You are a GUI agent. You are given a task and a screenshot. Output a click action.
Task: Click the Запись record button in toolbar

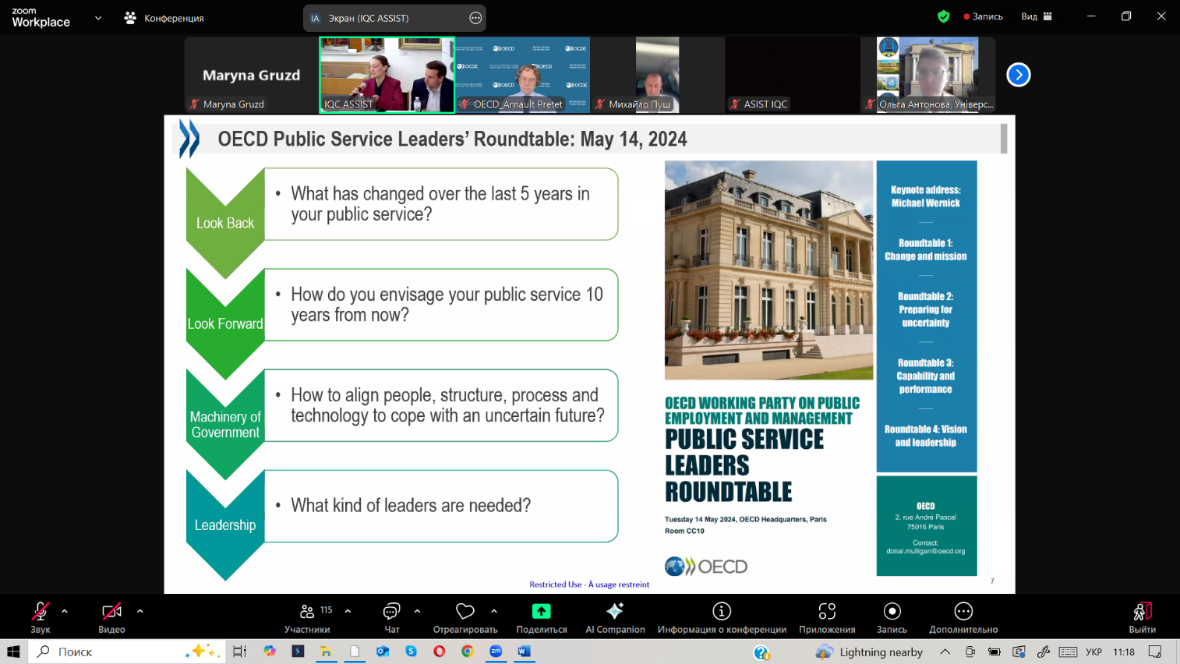[x=892, y=617]
